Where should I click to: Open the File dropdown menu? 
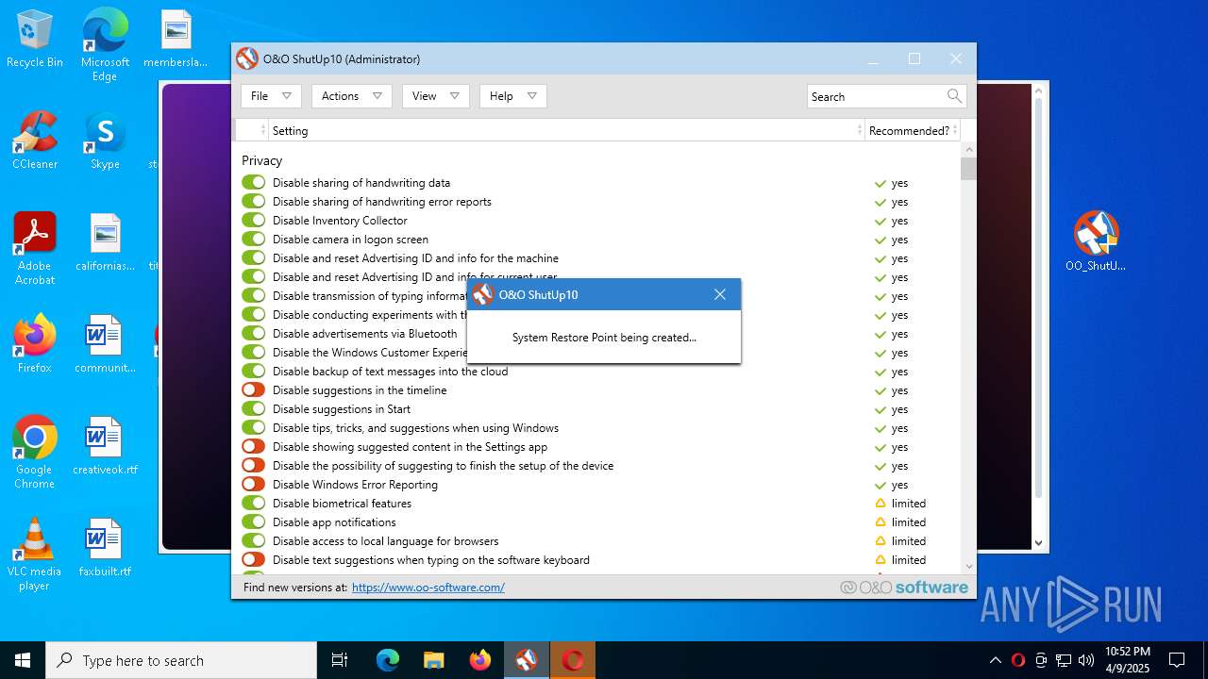click(271, 96)
